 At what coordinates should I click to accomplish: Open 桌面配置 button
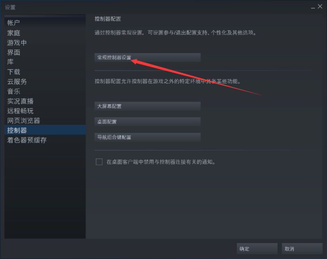click(148, 122)
